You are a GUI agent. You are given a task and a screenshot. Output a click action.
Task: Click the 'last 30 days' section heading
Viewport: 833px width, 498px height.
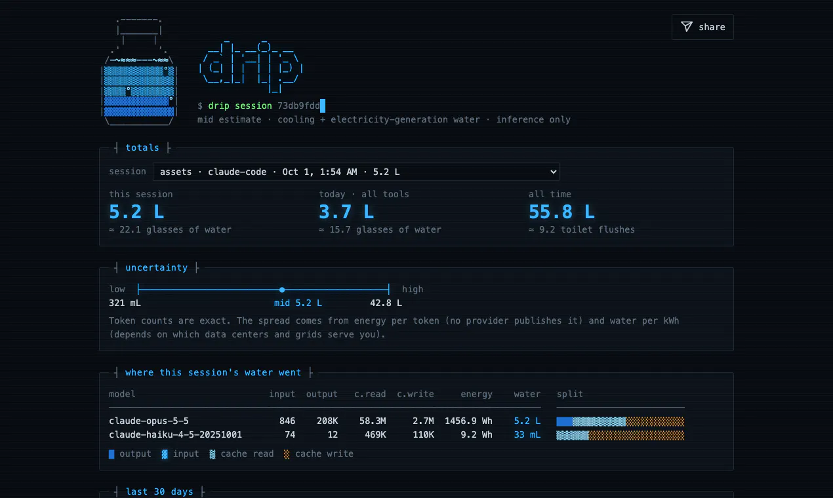[x=159, y=492]
